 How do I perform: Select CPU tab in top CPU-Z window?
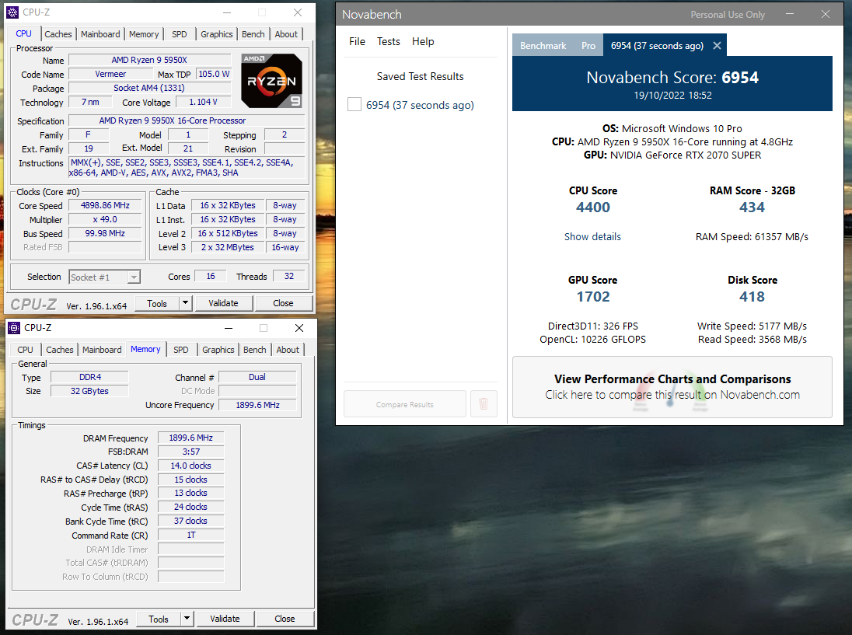click(24, 33)
